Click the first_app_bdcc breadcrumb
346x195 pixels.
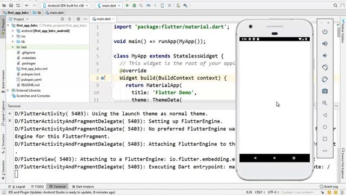coord(16,12)
